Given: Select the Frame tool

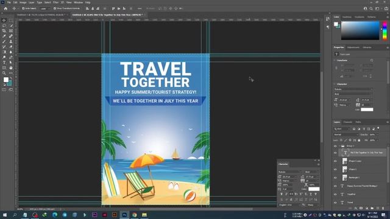Looking at the screenshot, I should [x=11, y=31].
